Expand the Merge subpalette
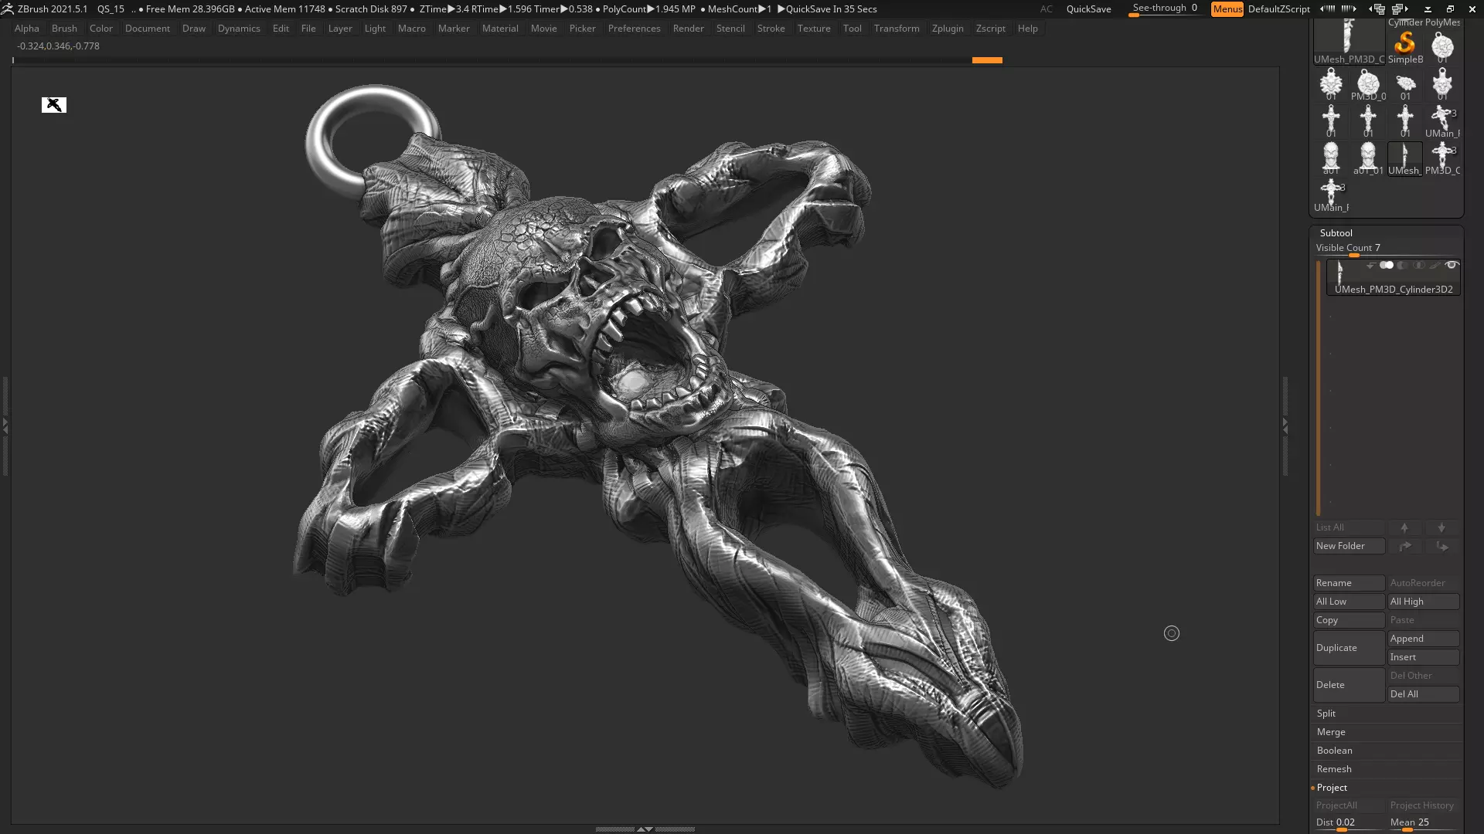 click(x=1331, y=732)
